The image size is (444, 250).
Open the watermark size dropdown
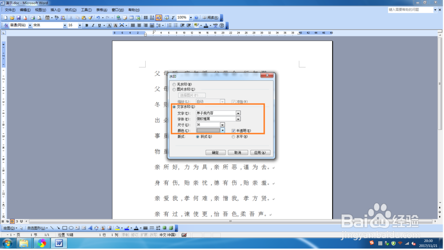pyautogui.click(x=222, y=125)
